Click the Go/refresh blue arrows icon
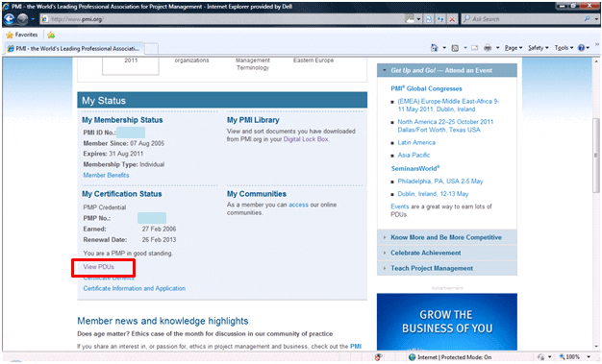 coord(440,19)
